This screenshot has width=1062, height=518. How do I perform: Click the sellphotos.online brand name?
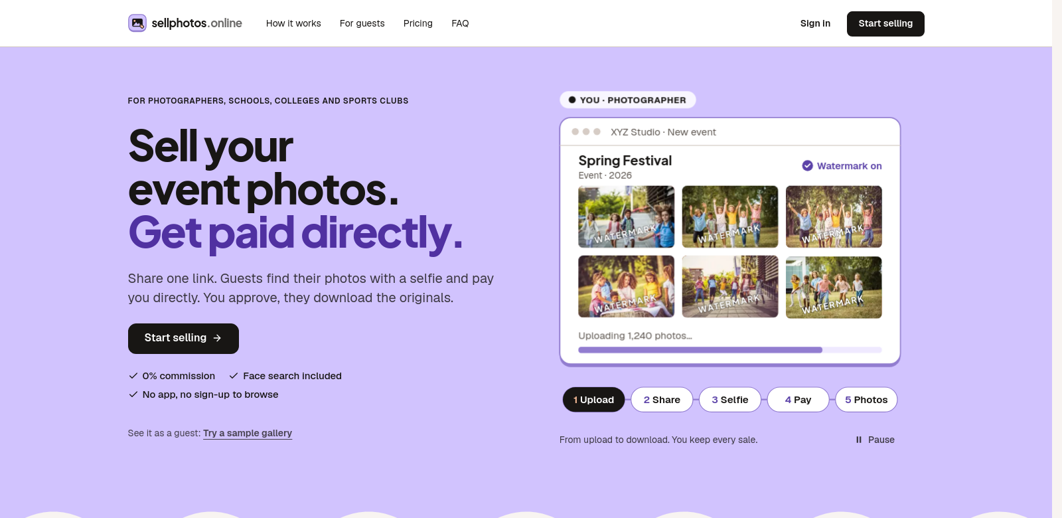pos(196,23)
